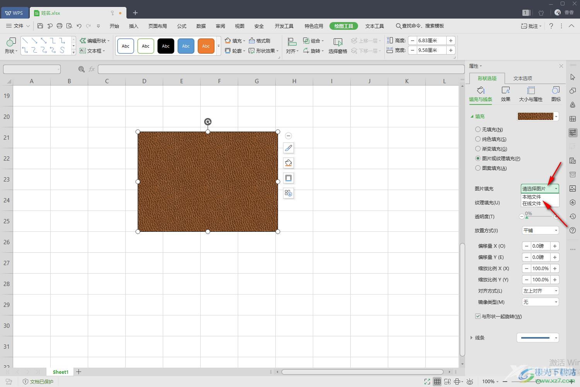Click the shape style brush floating icon

[x=288, y=148]
